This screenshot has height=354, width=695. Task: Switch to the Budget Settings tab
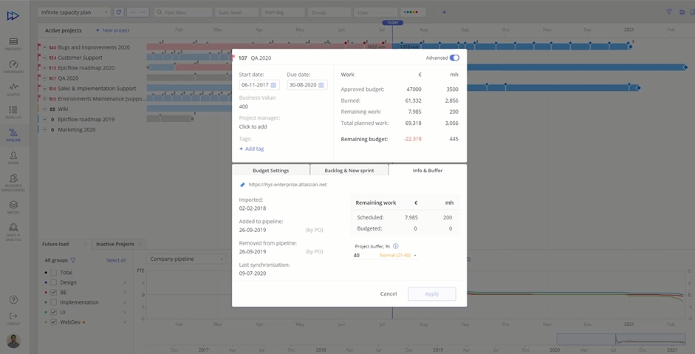(x=270, y=171)
